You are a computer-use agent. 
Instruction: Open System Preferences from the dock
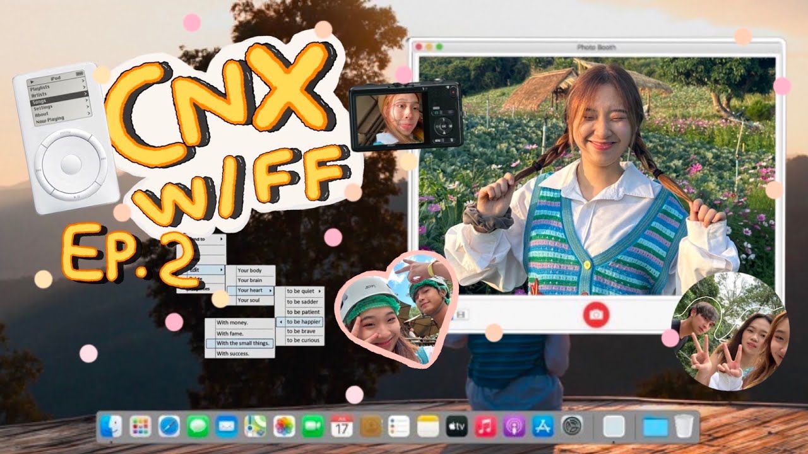(572, 427)
